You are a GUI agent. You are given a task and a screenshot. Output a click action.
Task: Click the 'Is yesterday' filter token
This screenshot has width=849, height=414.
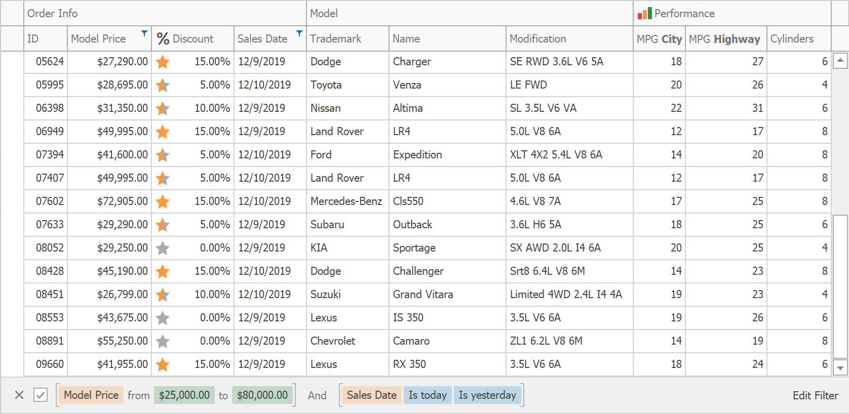[487, 395]
